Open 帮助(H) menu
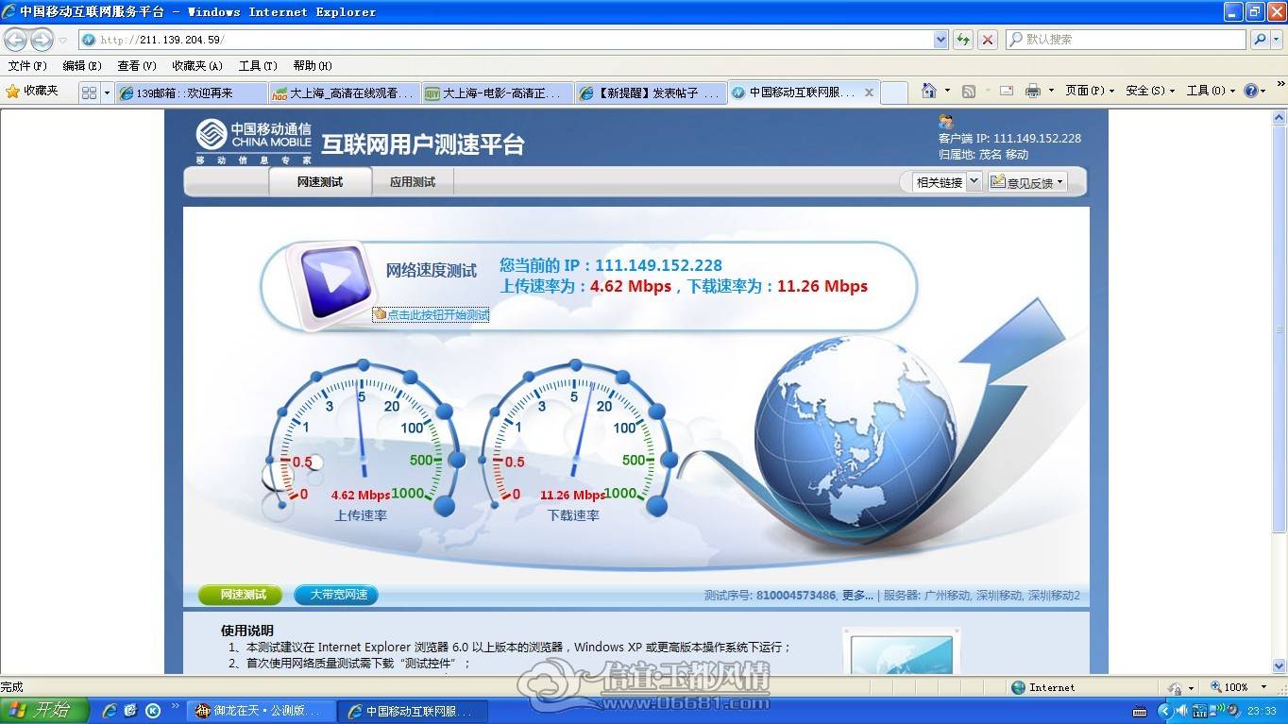This screenshot has width=1288, height=724. pos(313,65)
